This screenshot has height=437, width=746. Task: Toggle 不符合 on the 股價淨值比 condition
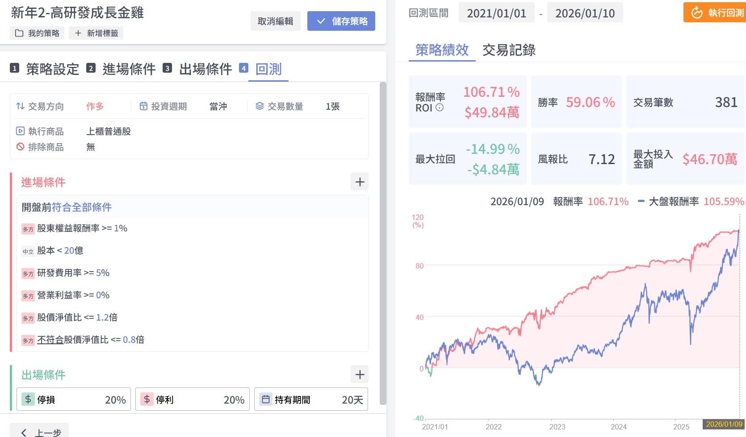50,340
